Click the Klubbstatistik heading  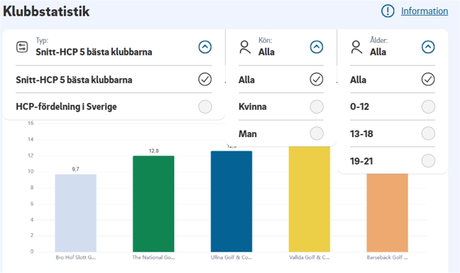[46, 11]
